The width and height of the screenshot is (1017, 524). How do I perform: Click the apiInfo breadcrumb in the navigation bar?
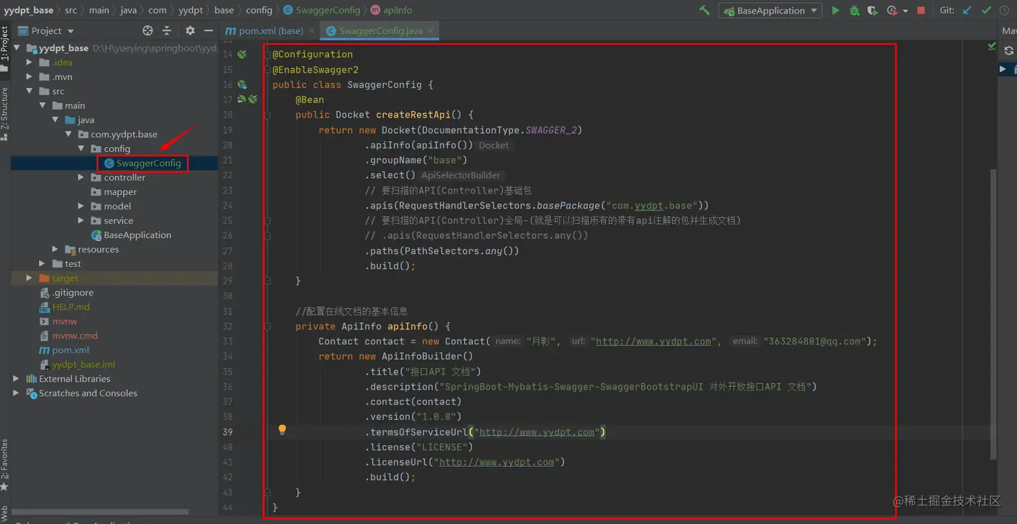point(392,10)
